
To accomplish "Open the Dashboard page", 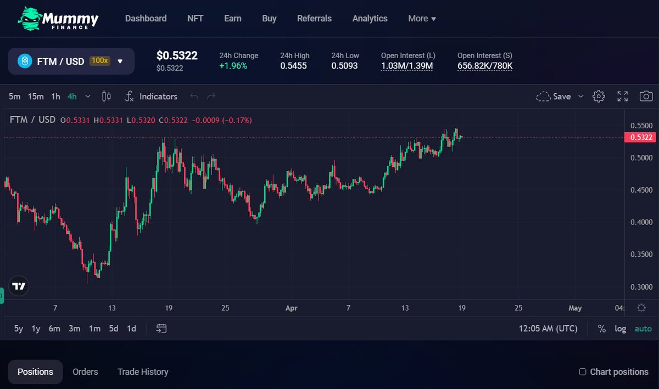I will (x=146, y=19).
